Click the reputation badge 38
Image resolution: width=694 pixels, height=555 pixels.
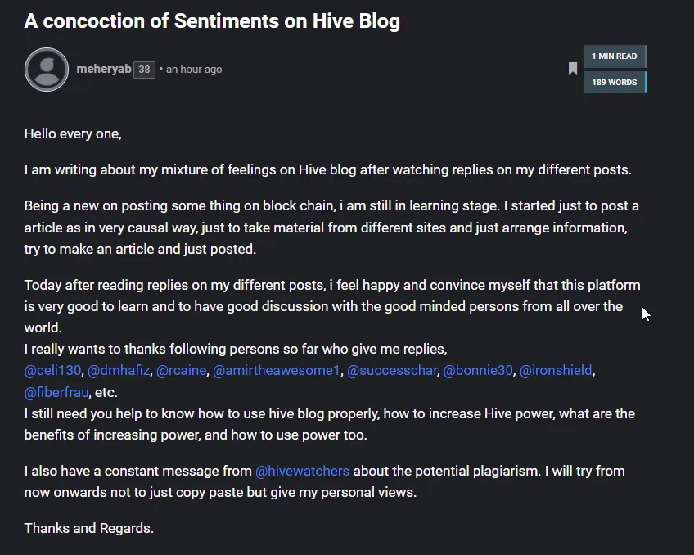(x=144, y=70)
